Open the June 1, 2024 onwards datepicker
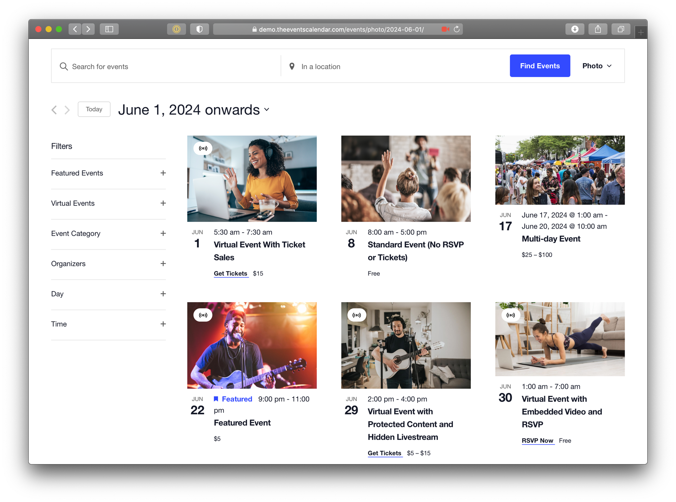Viewport: 676px width, 502px height. tap(194, 110)
